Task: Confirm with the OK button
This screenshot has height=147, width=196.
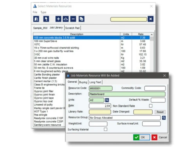Action: point(142,137)
